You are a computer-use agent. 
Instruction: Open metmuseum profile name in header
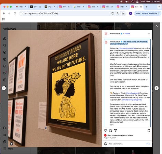click(x=115, y=34)
